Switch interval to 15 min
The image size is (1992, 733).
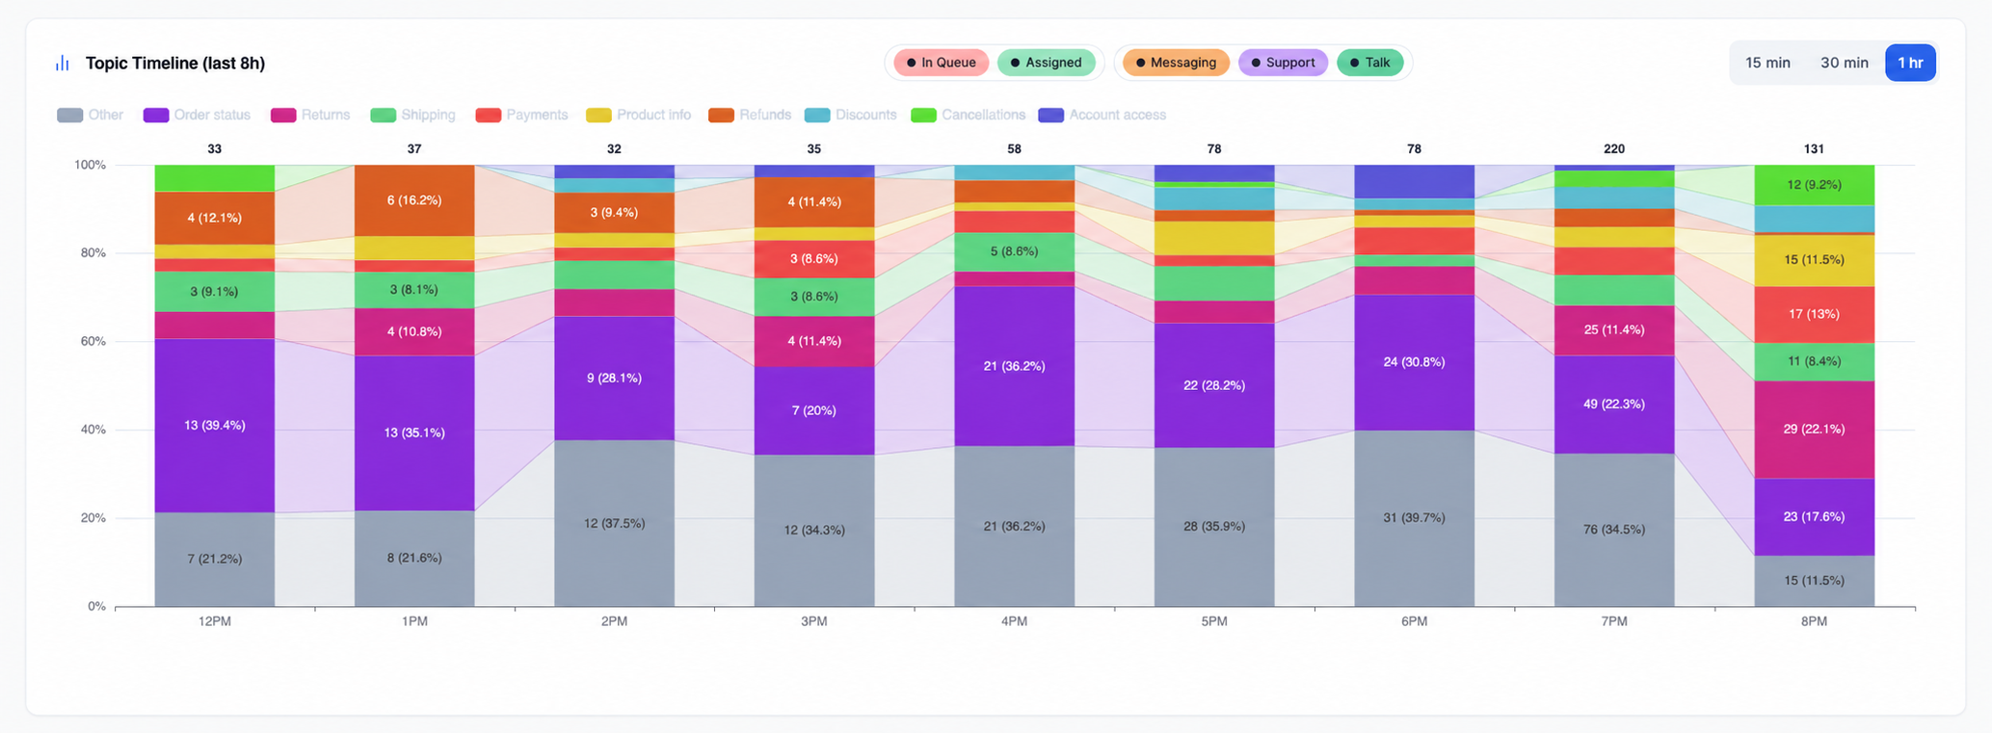pos(1767,63)
